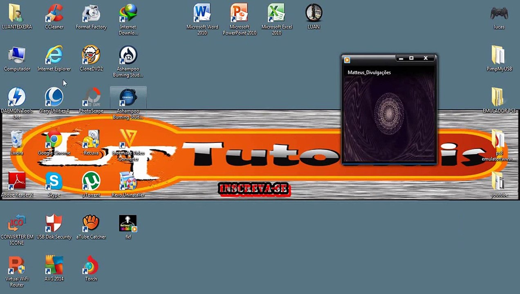Viewport: 520px width, 294px height.
Task: Launch Virtual WiFi Router
Action: [17, 272]
